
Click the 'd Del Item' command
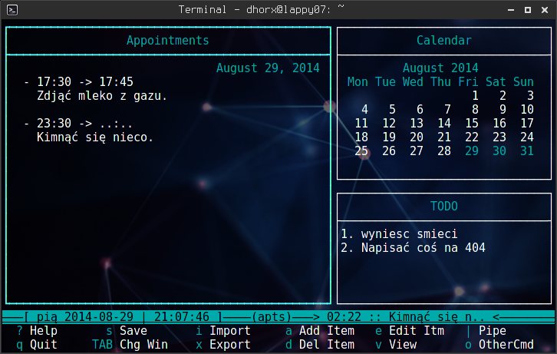[320, 345]
